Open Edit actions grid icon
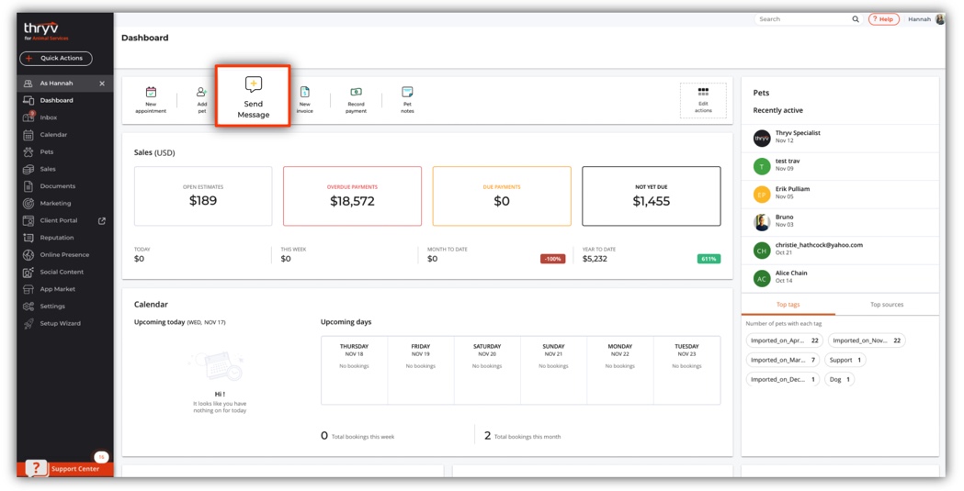 (703, 92)
